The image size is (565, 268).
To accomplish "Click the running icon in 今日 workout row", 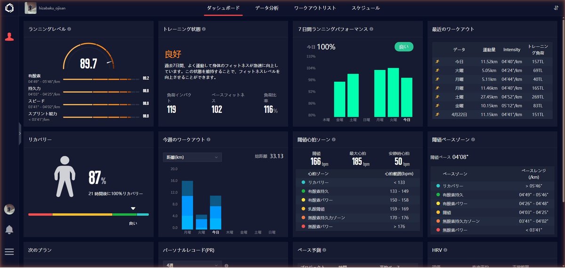I will [x=437, y=62].
